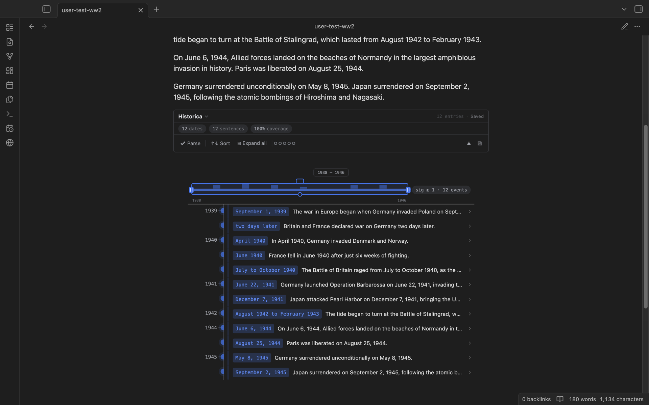Select the fifth significance filter circle

[293, 143]
